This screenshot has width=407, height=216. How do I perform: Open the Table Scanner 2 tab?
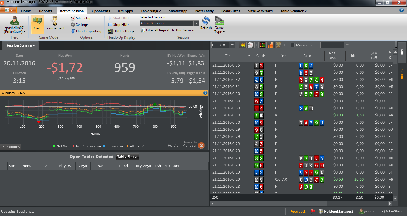pos(293,11)
